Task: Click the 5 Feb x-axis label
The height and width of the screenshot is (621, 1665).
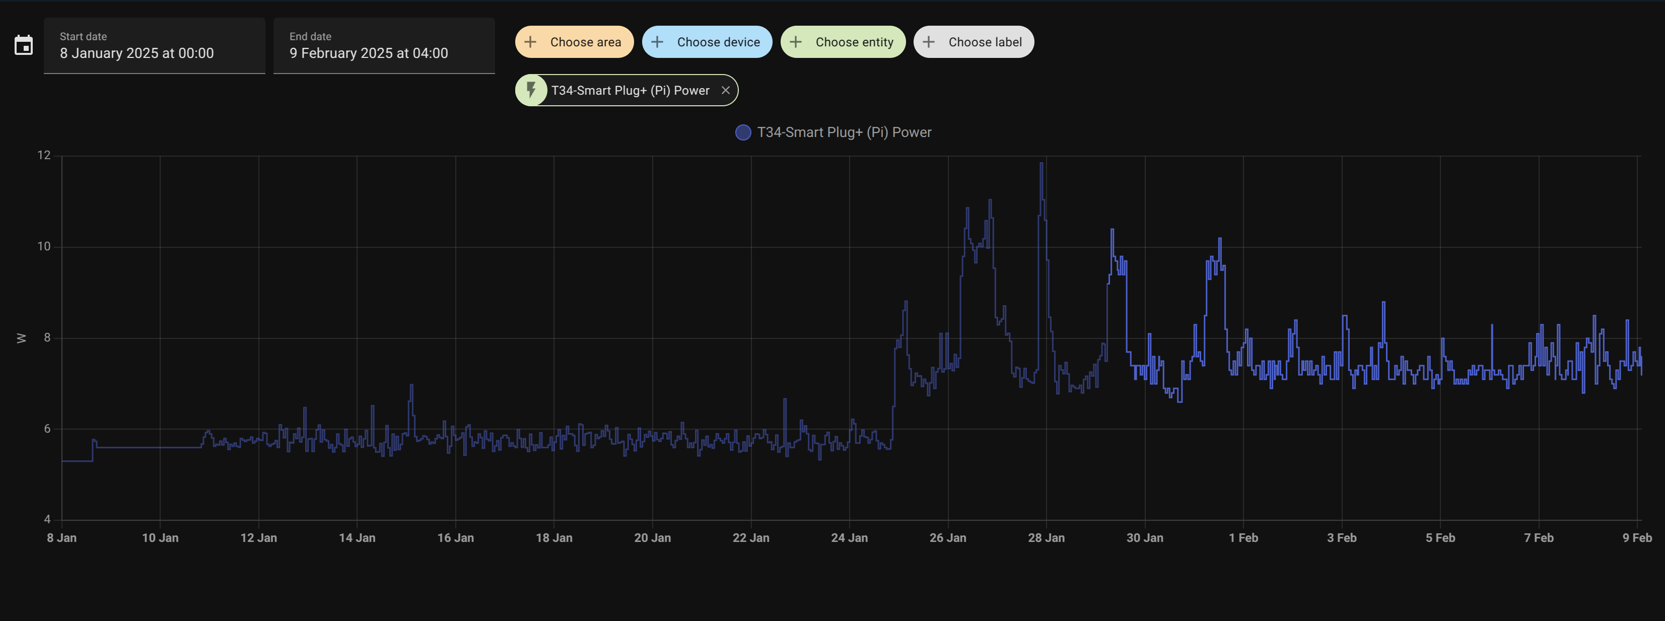Action: pos(1441,537)
